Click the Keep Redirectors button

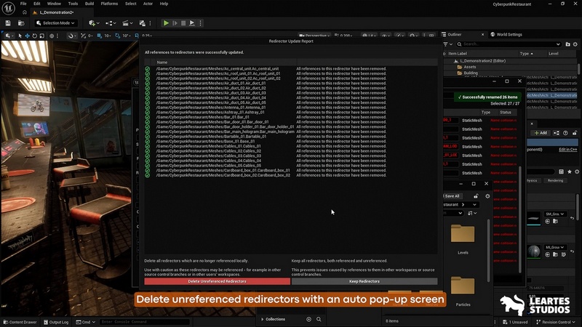point(364,281)
